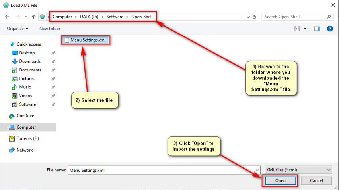The image size is (339, 190).
Task: Cancel the Load XML File dialog
Action: tap(316, 181)
